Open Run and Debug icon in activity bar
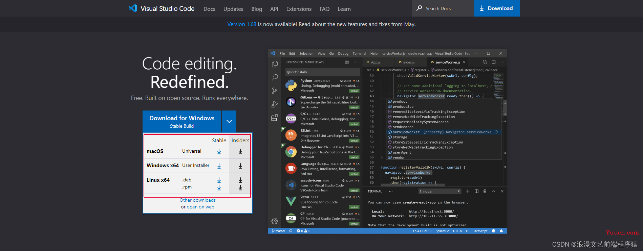This screenshot has height=251, width=643. click(275, 104)
